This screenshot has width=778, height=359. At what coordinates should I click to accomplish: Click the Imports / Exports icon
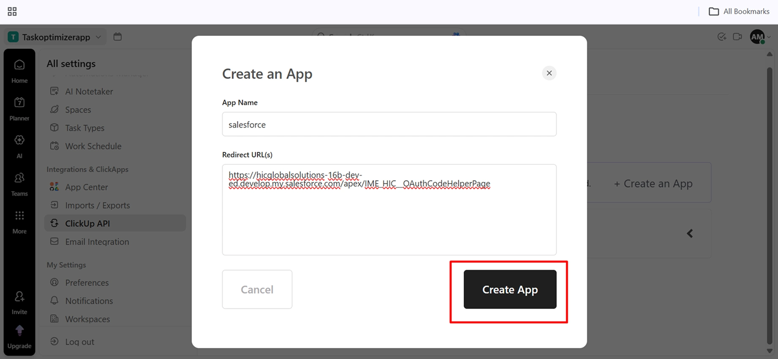(54, 205)
